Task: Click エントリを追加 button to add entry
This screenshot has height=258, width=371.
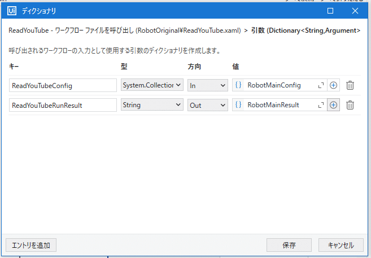Action: click(31, 245)
